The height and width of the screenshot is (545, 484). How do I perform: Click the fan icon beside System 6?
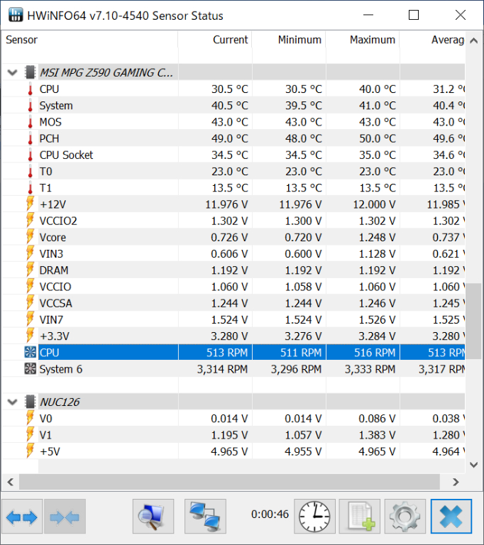tap(31, 369)
